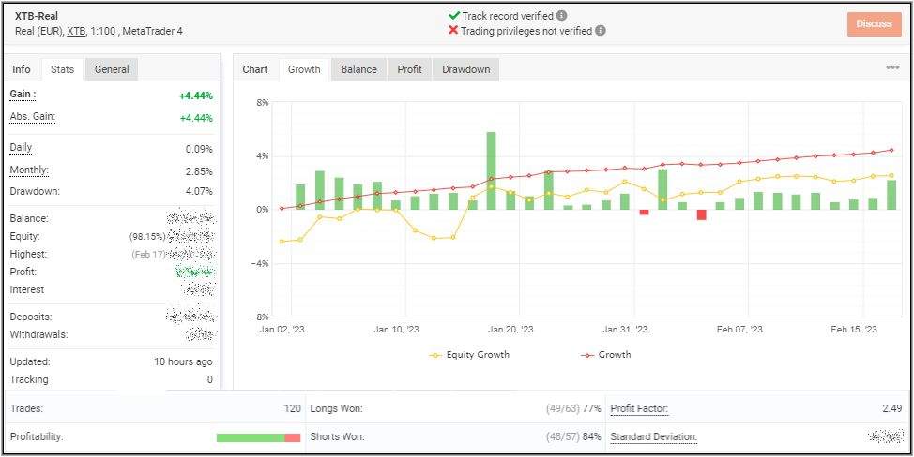Screen dimensions: 914x457
Task: Click the Profitability green-red bar
Action: pyautogui.click(x=258, y=437)
